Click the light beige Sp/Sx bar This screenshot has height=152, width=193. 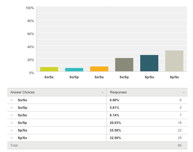pos(174,61)
